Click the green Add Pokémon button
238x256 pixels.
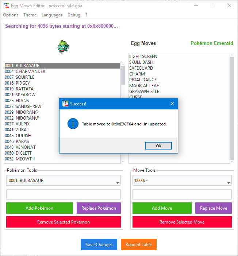[39, 208]
